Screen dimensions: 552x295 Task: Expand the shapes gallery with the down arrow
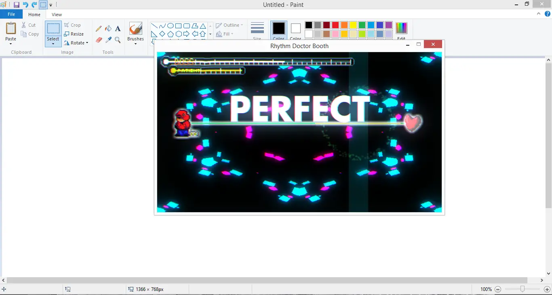210,34
